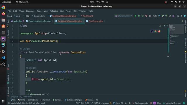Click cursor position 5:26 in status bar
The width and height of the screenshot is (187, 105).
pos(87,103)
